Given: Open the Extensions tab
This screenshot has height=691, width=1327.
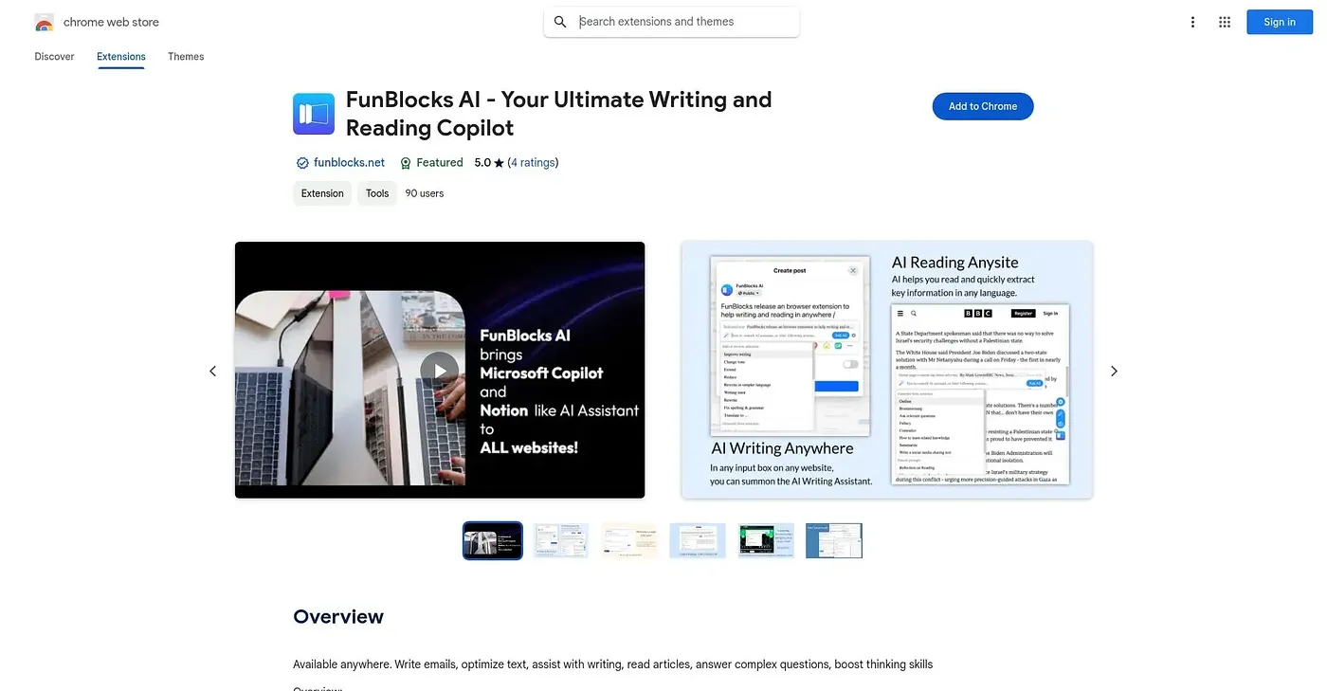Looking at the screenshot, I should [121, 57].
